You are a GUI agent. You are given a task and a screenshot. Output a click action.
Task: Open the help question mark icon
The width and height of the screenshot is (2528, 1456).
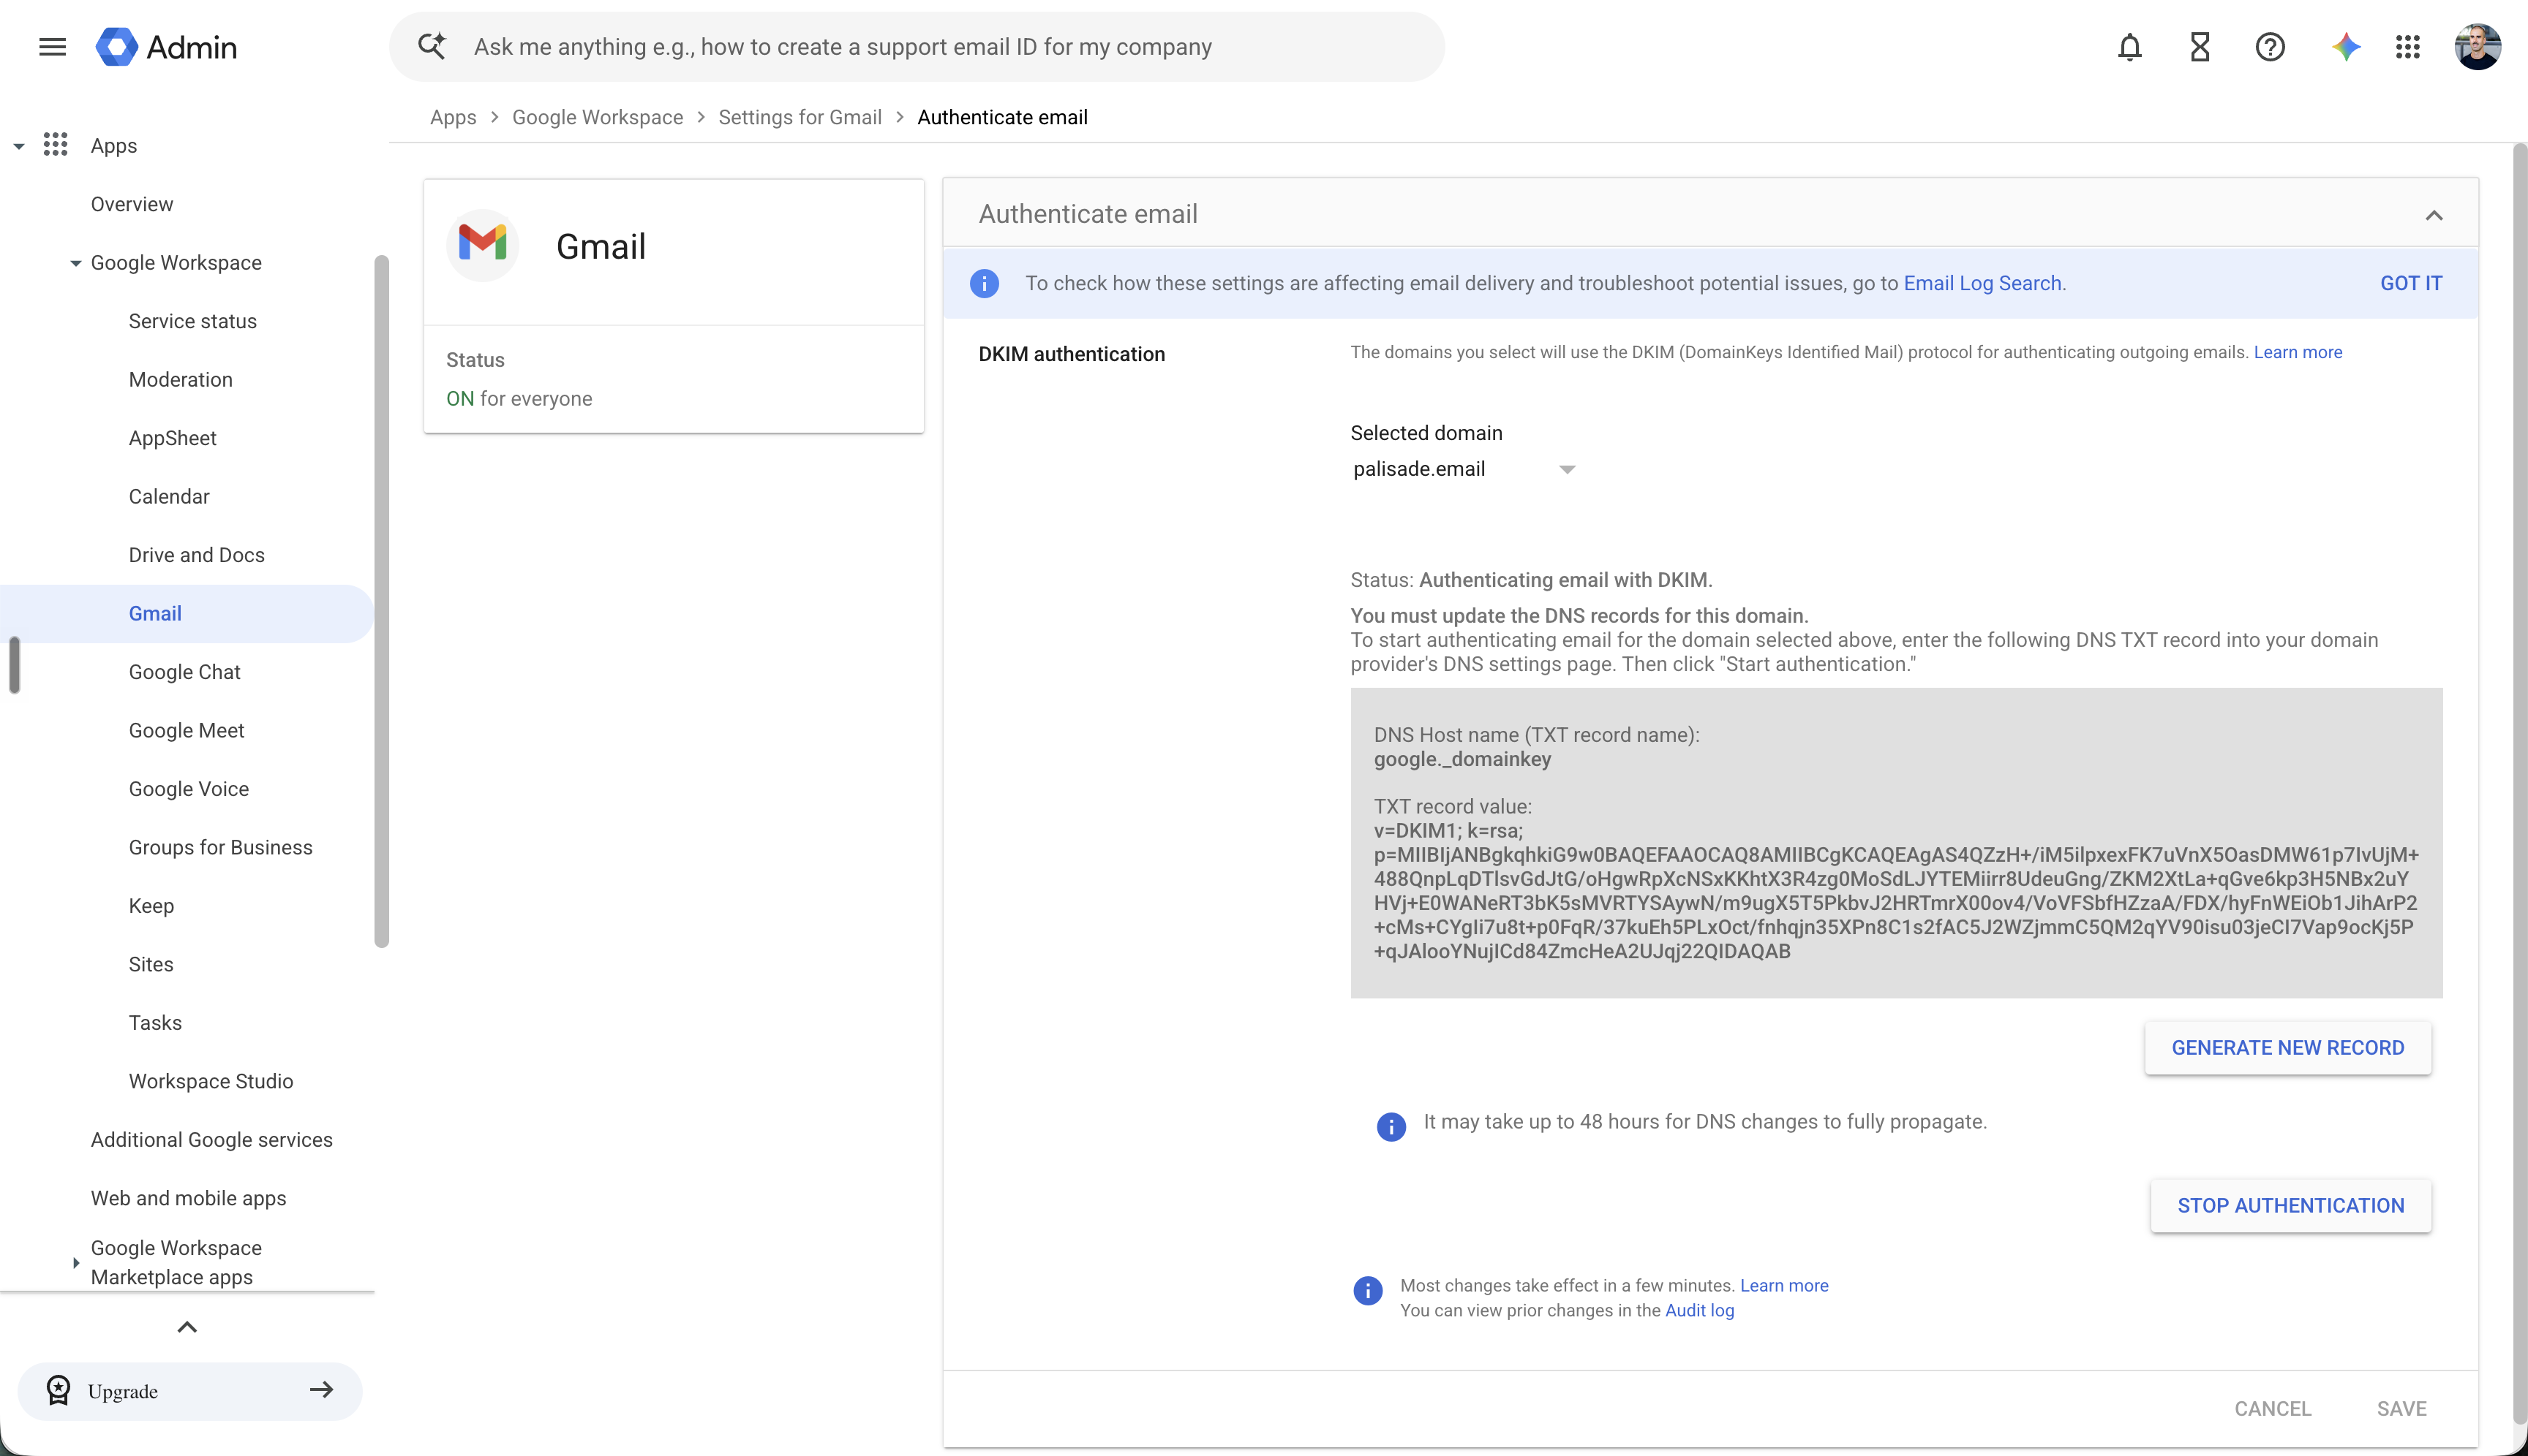(2270, 47)
